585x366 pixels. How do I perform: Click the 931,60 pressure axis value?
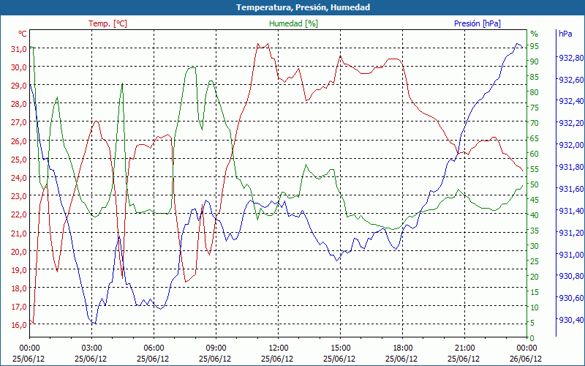[x=571, y=189]
